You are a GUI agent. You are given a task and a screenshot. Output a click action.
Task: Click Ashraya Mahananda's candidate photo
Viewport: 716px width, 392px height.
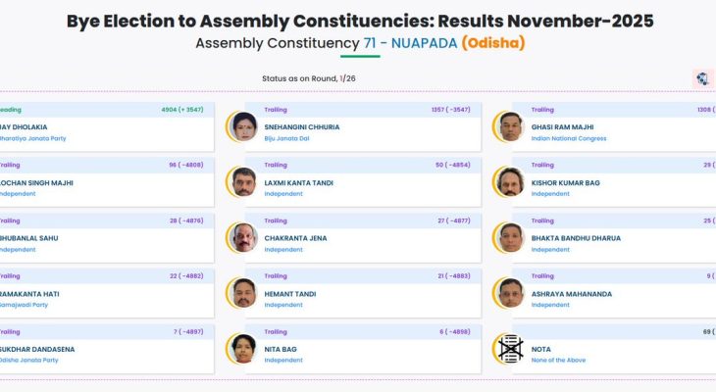[x=509, y=293]
